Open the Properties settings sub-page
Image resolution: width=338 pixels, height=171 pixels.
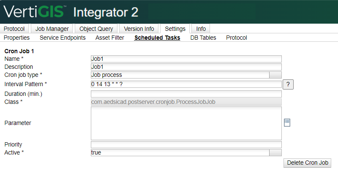16,38
